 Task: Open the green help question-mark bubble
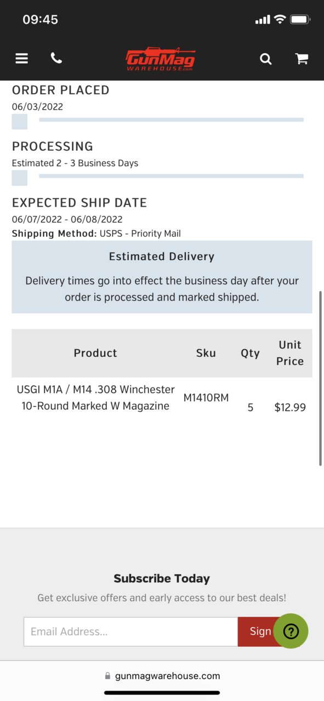click(x=291, y=631)
